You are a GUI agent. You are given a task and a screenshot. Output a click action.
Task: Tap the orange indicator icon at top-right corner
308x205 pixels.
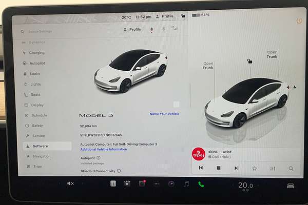(299, 21)
